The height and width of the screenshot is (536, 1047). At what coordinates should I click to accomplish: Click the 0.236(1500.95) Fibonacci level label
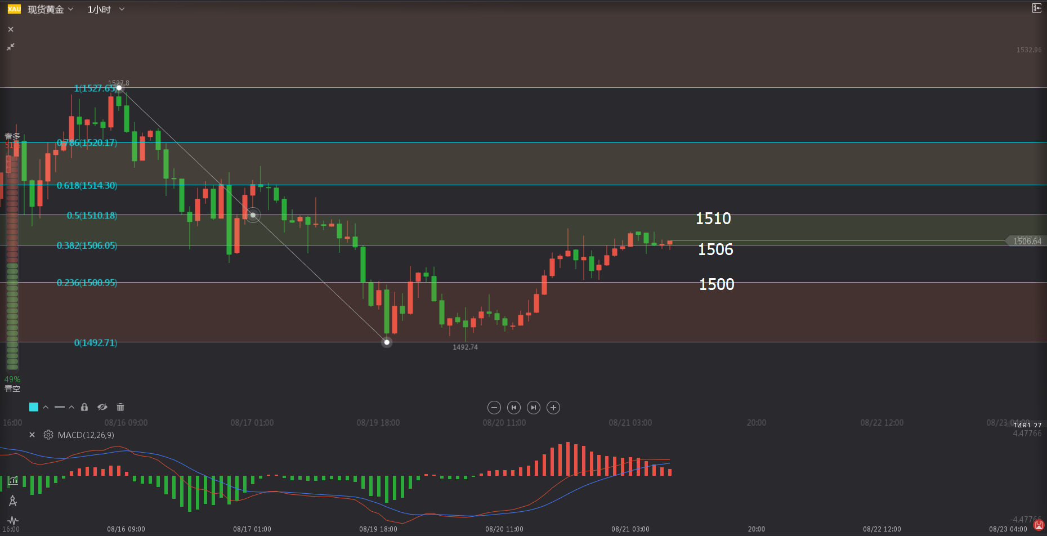click(x=87, y=283)
